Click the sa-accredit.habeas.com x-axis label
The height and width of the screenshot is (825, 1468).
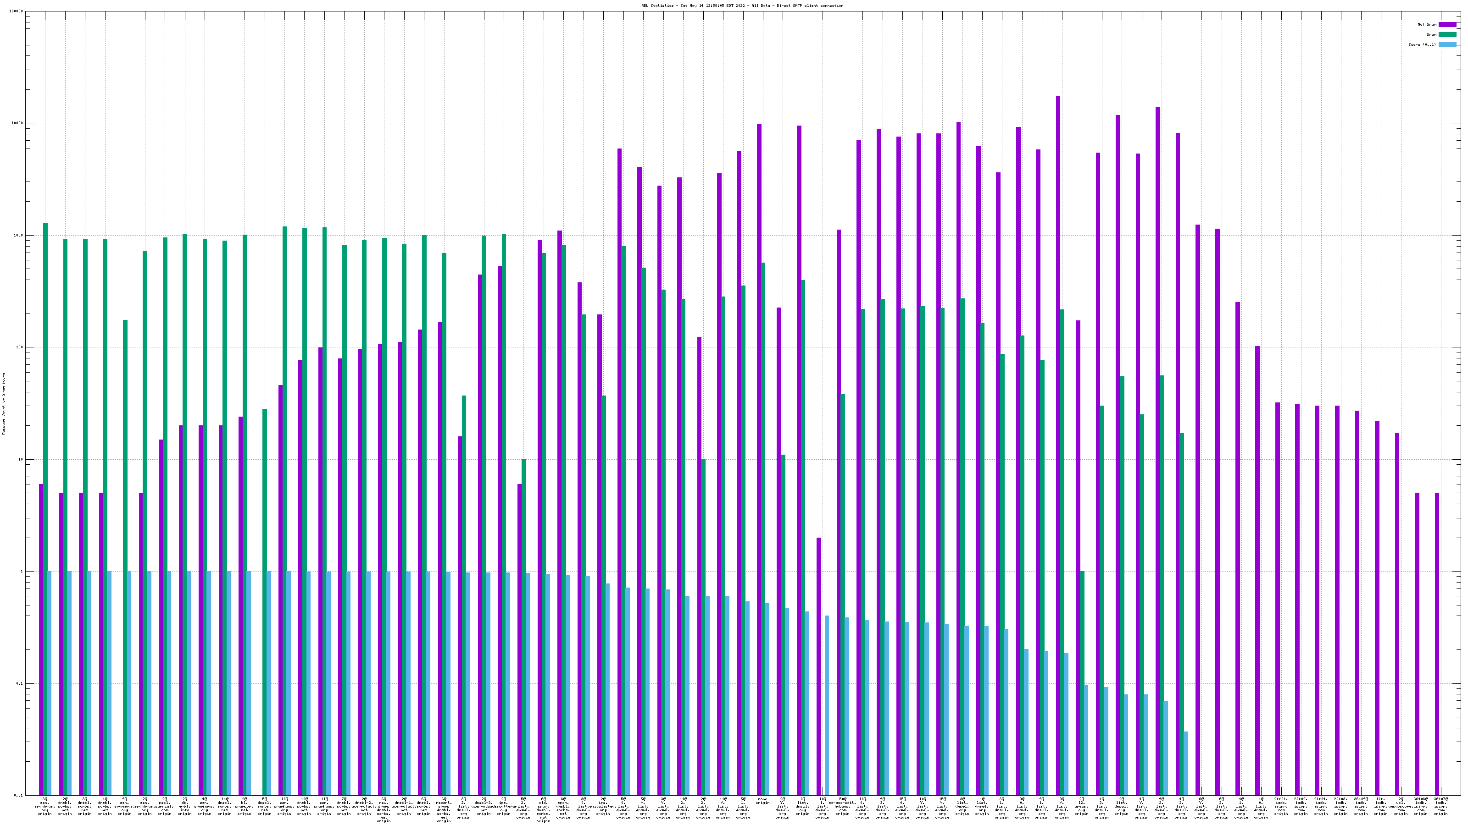point(842,807)
